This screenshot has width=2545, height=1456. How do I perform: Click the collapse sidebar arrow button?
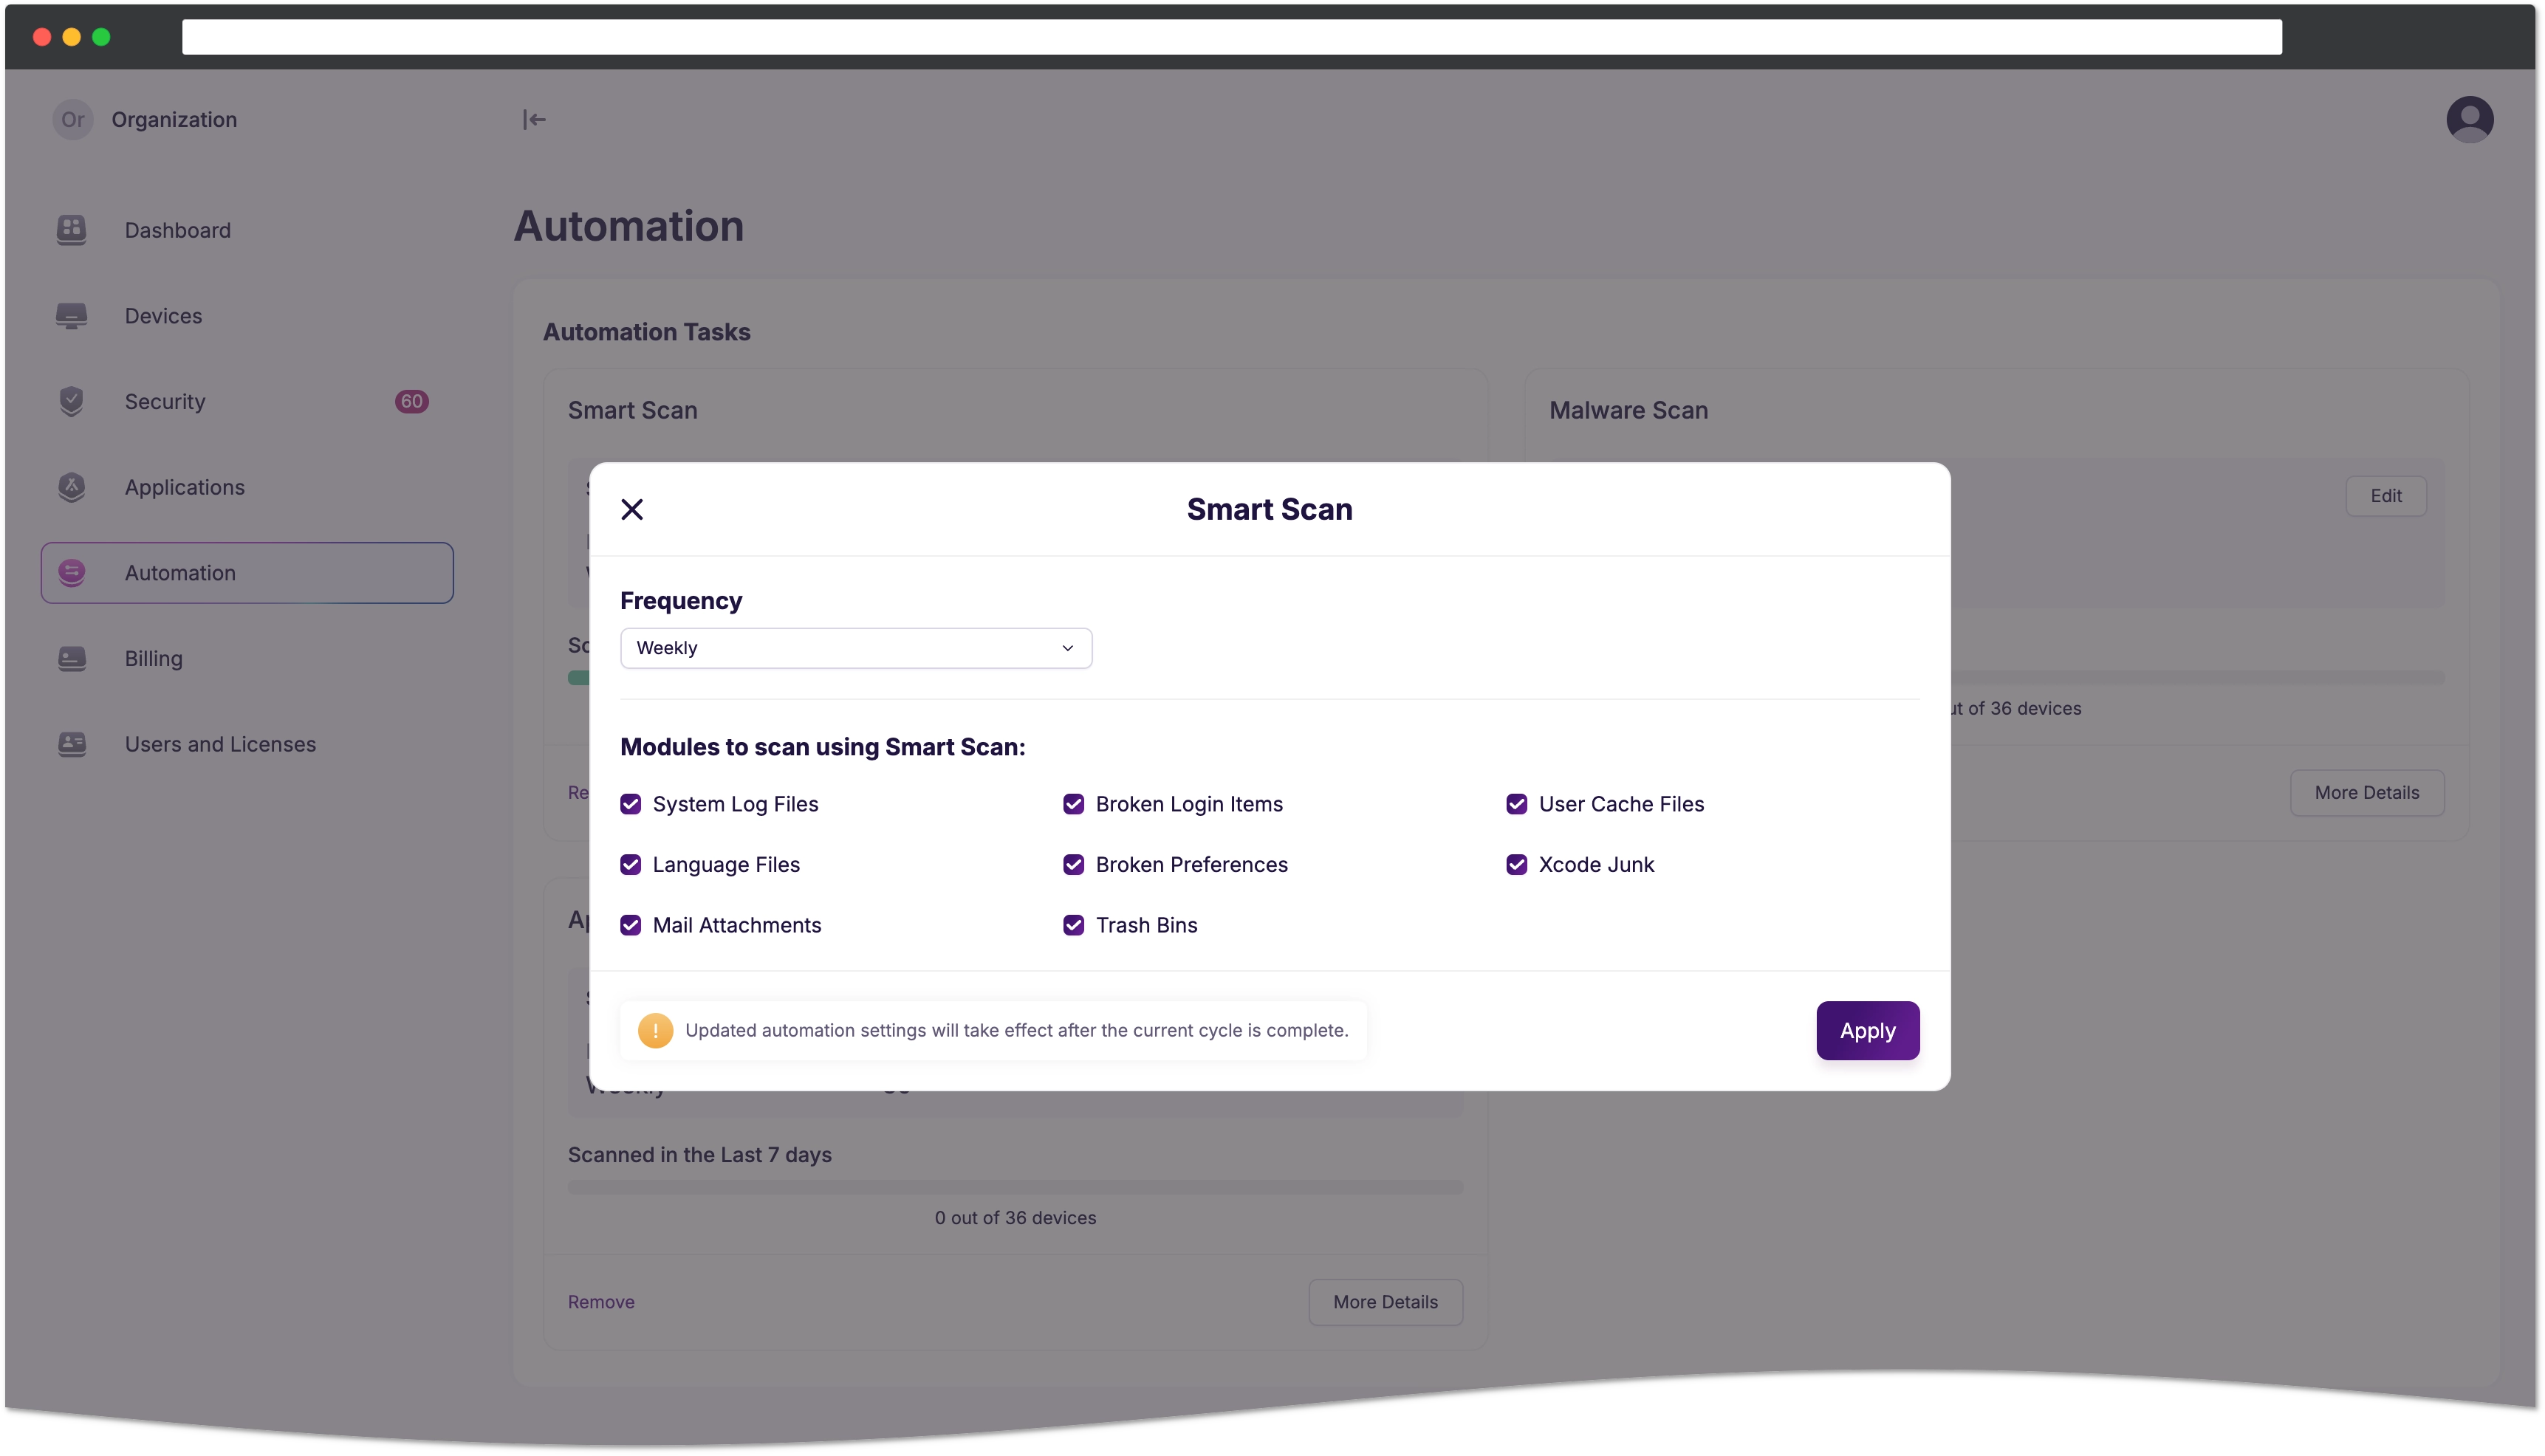(533, 119)
